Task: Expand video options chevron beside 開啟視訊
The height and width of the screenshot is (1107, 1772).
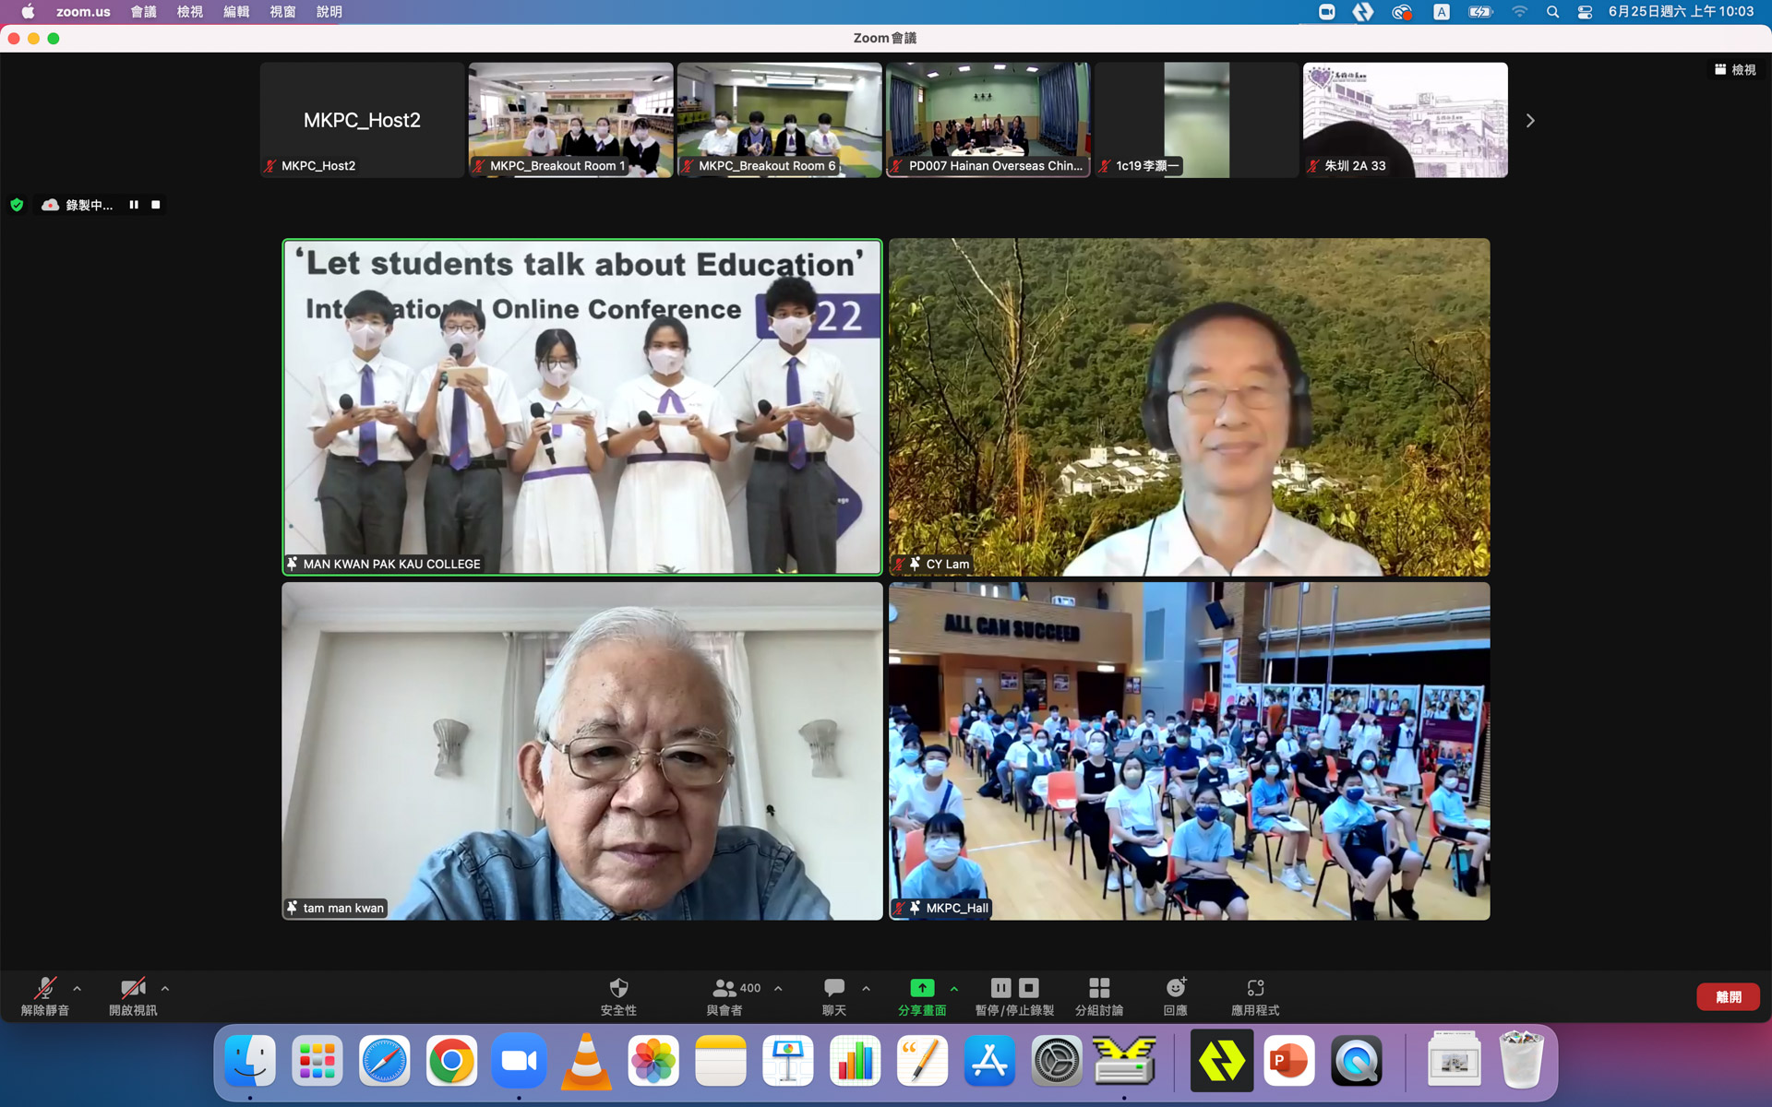Action: coord(165,988)
